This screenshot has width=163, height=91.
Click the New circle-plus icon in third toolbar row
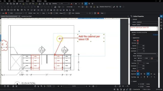2,10
